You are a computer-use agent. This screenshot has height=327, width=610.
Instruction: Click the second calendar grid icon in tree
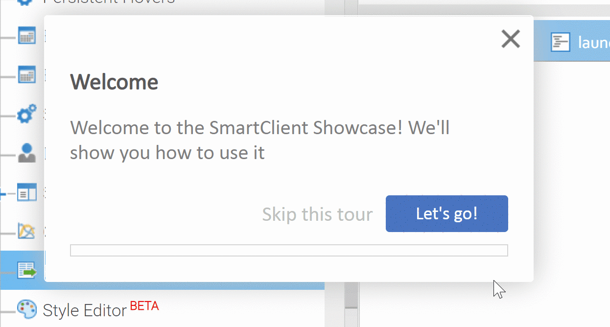26,74
